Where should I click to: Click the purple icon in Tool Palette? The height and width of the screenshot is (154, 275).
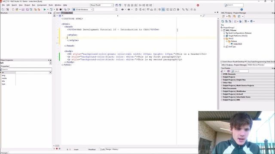228,71
